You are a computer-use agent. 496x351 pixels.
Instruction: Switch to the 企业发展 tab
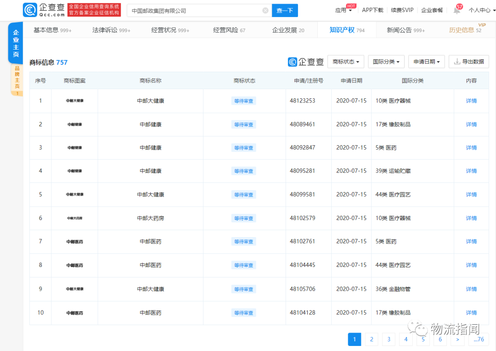[x=288, y=30]
